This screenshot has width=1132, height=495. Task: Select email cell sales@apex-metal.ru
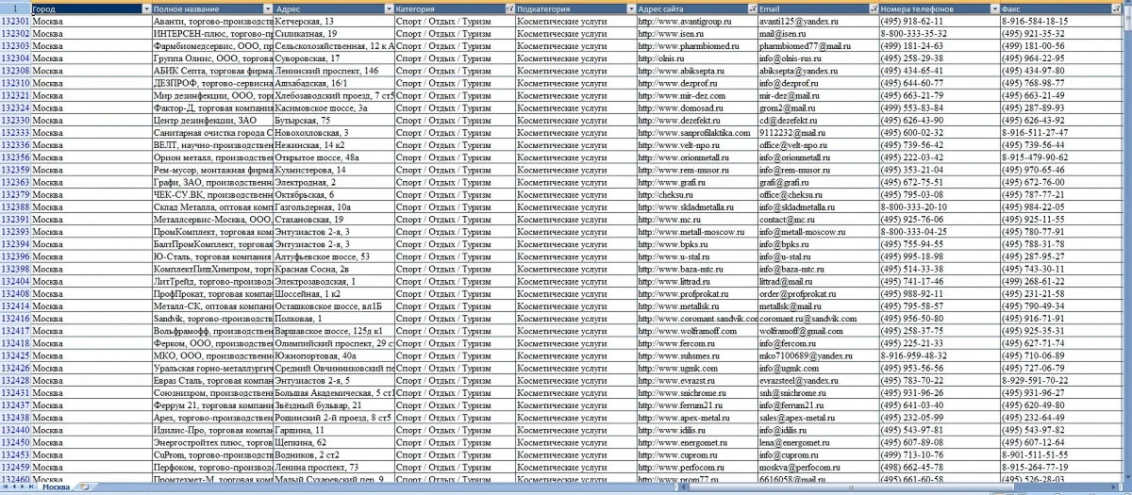pos(818,418)
